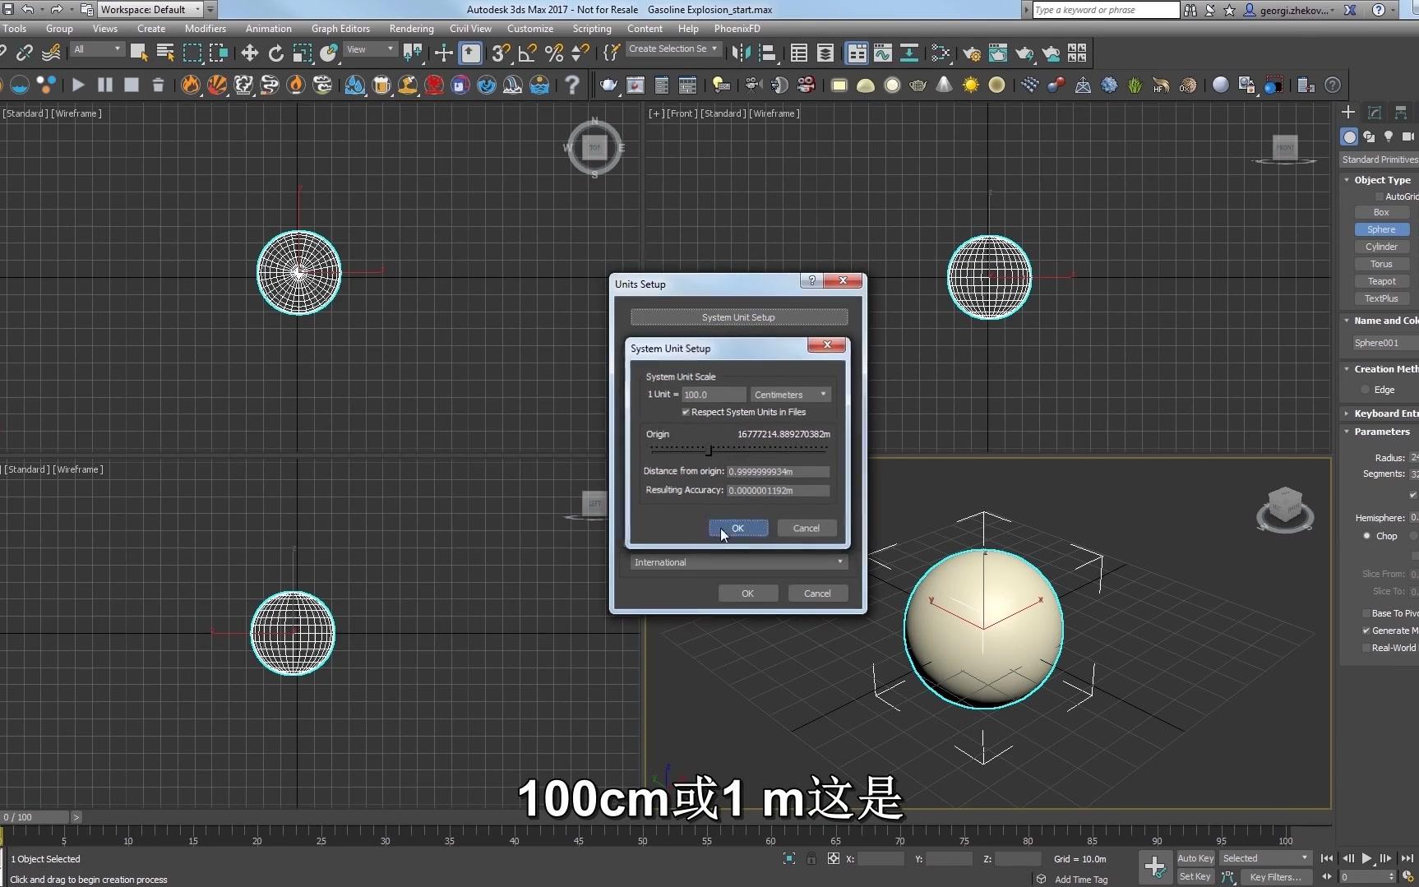Image resolution: width=1419 pixels, height=887 pixels.
Task: Enable the 3D Snaps toggle
Action: pyautogui.click(x=500, y=53)
